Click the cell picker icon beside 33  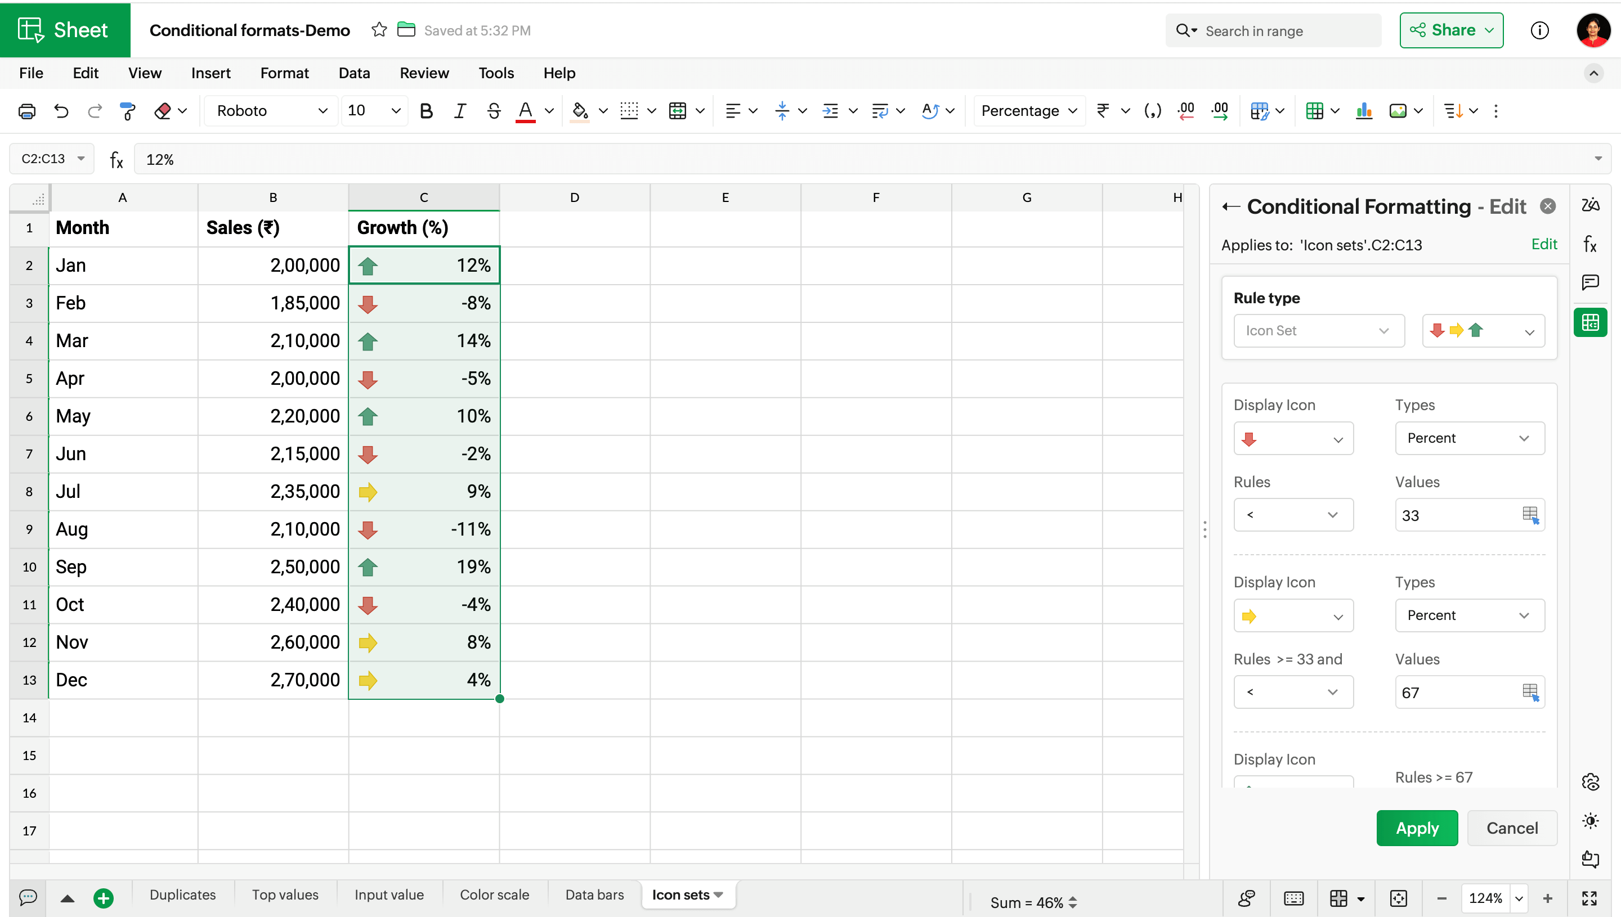pyautogui.click(x=1531, y=515)
